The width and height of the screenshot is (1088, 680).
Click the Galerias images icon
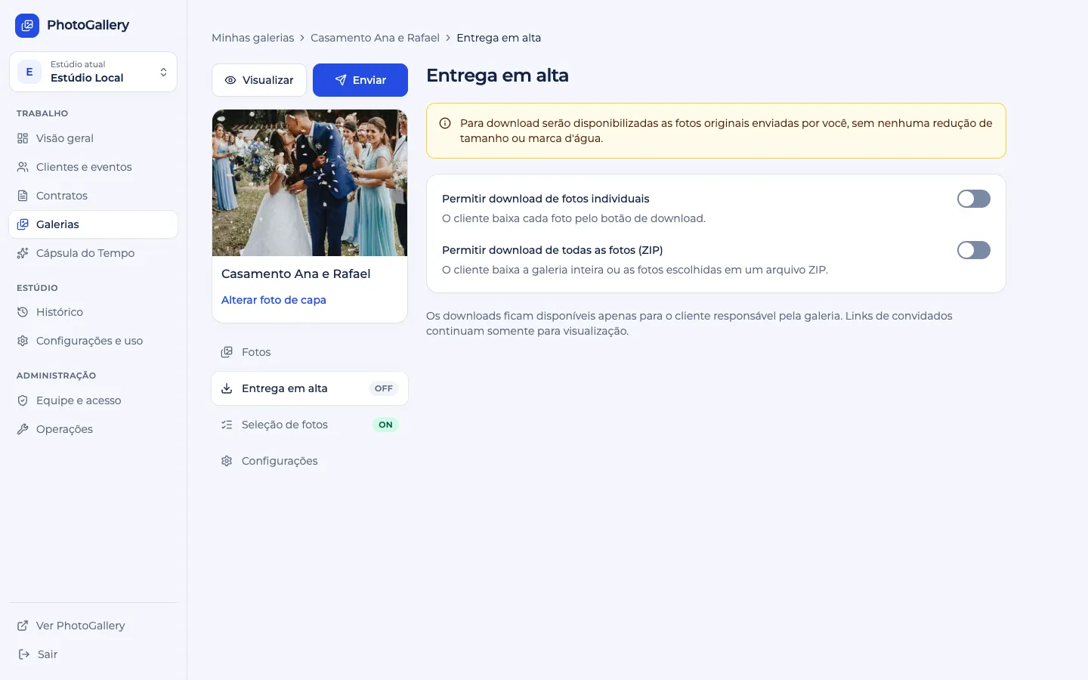(23, 224)
